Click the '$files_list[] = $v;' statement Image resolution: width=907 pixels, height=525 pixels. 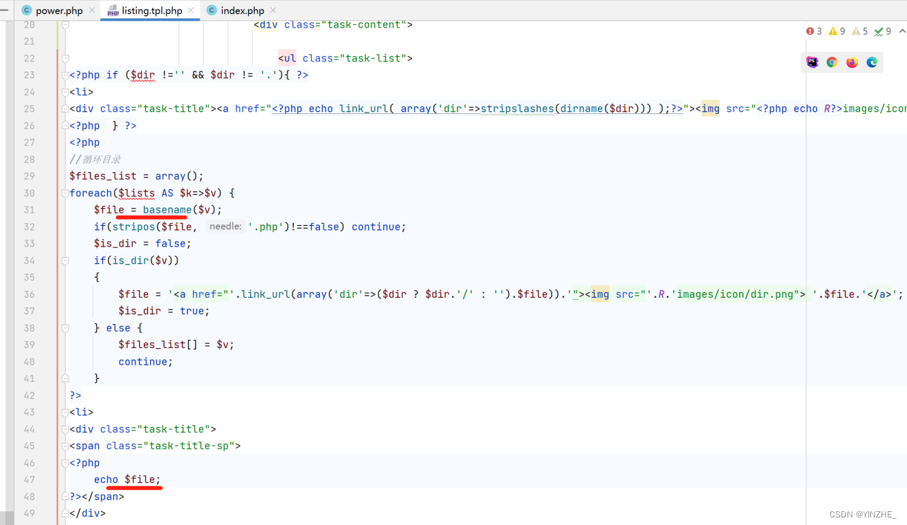(x=176, y=345)
